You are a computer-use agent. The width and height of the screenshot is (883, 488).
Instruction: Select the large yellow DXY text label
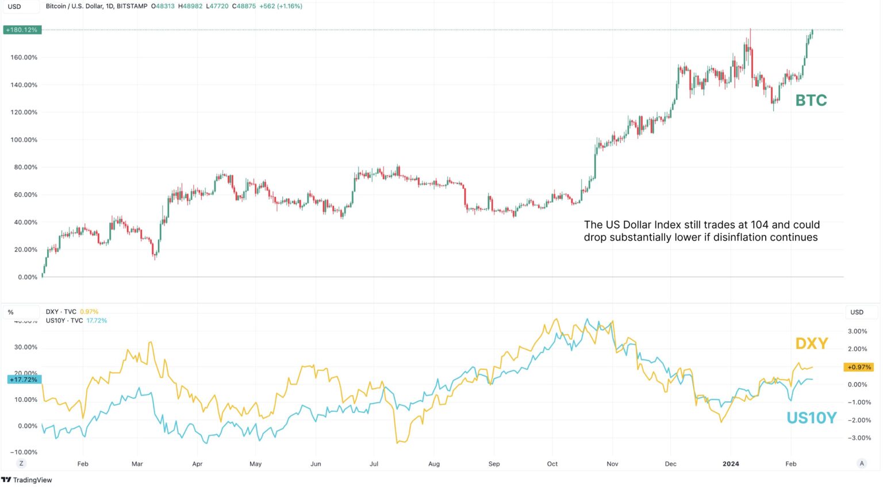pos(811,343)
